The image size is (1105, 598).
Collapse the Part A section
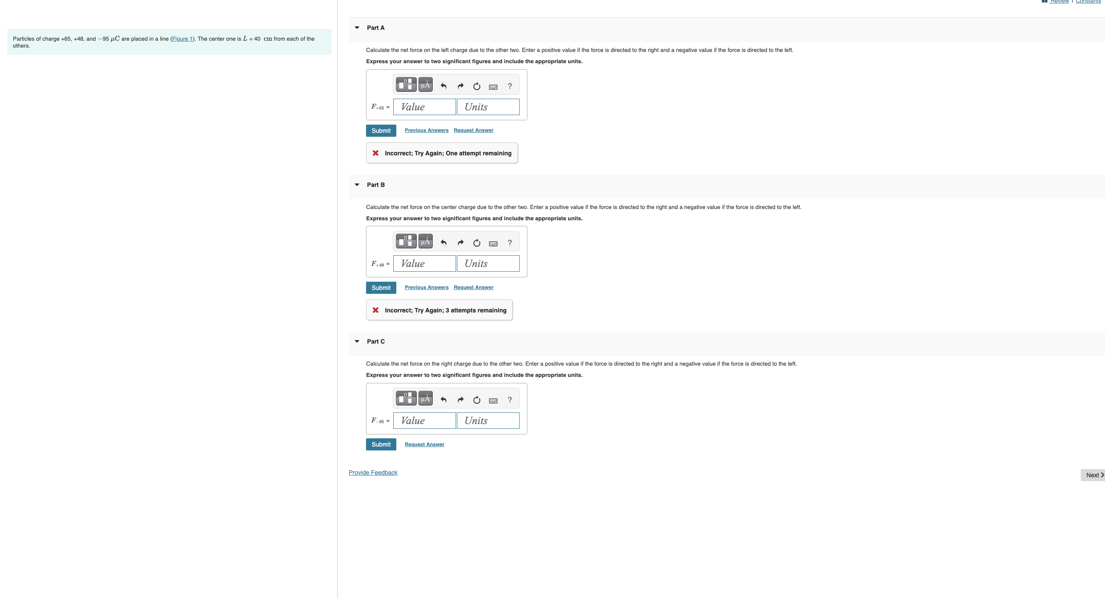click(x=357, y=27)
